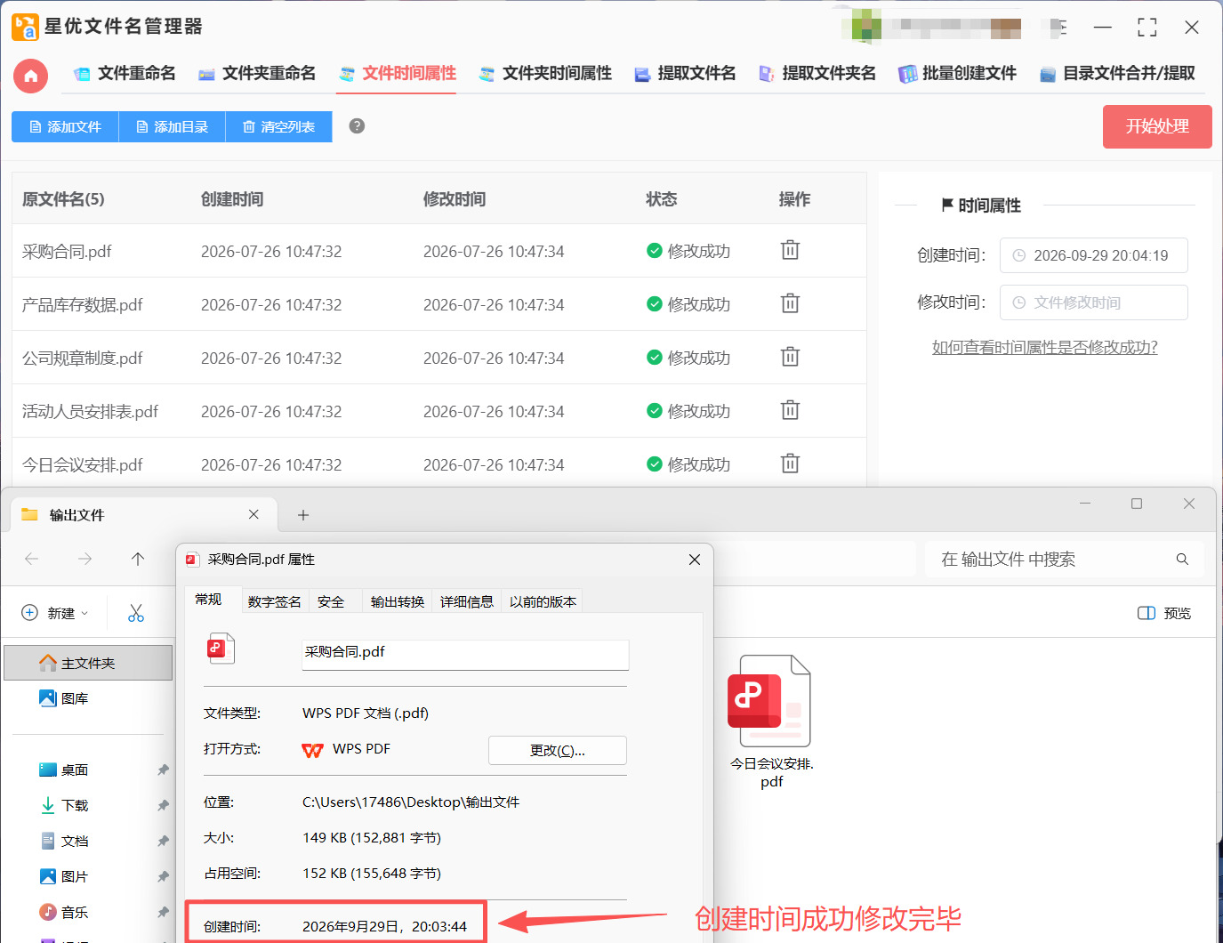Open the help question mark icon
This screenshot has width=1223, height=943.
click(x=357, y=126)
